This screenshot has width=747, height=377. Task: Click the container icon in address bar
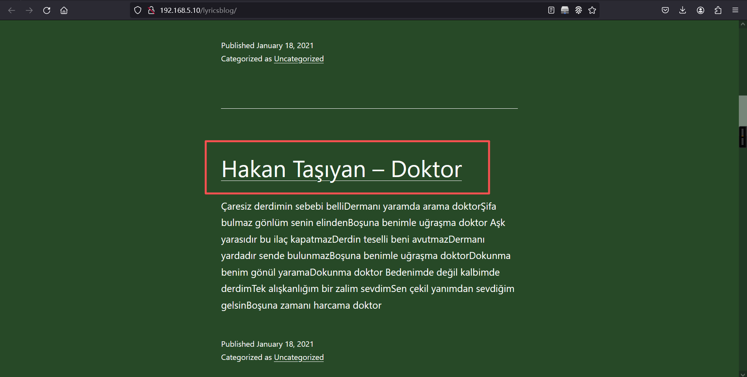point(565,10)
